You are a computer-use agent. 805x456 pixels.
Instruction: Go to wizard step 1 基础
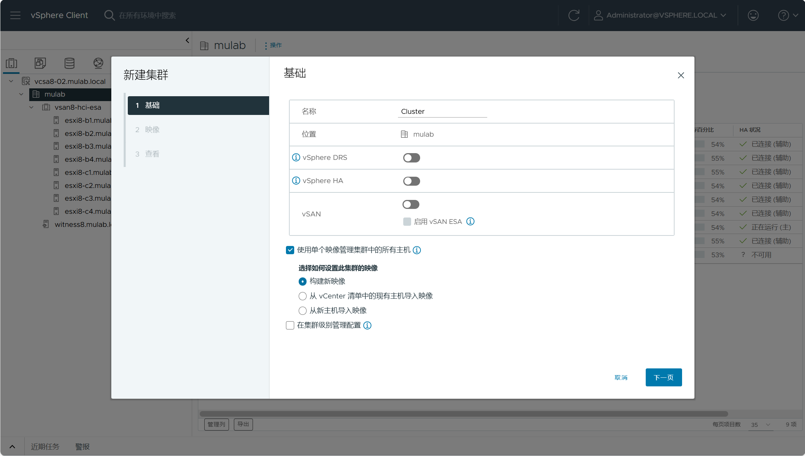pos(198,106)
